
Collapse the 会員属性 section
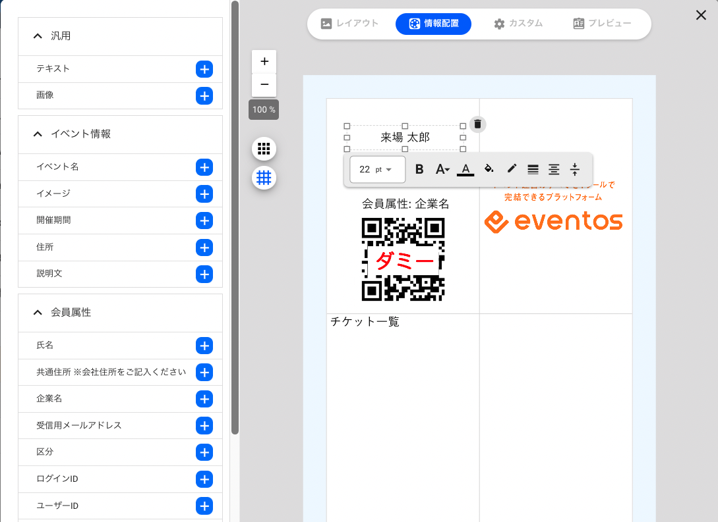tap(38, 313)
